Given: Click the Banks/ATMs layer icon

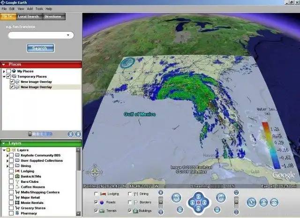Looking at the screenshot, I should pyautogui.click(x=17, y=176).
